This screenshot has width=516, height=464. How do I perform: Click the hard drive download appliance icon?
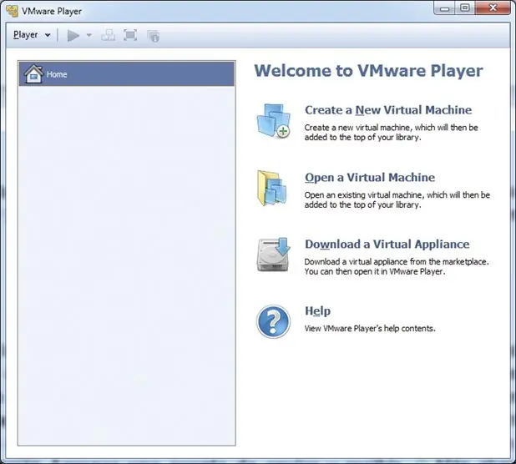[x=274, y=255]
